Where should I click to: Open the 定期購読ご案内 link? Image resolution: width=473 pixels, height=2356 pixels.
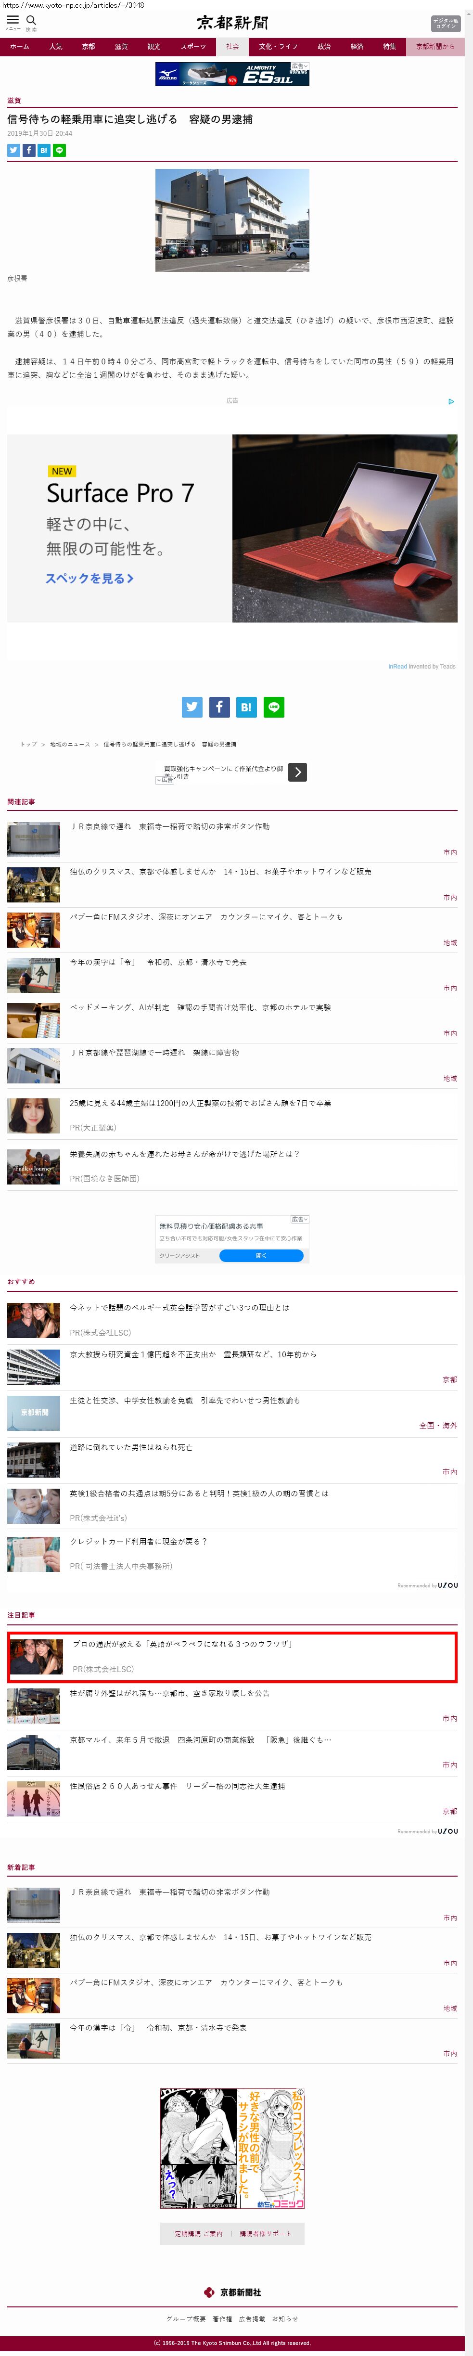[198, 2233]
